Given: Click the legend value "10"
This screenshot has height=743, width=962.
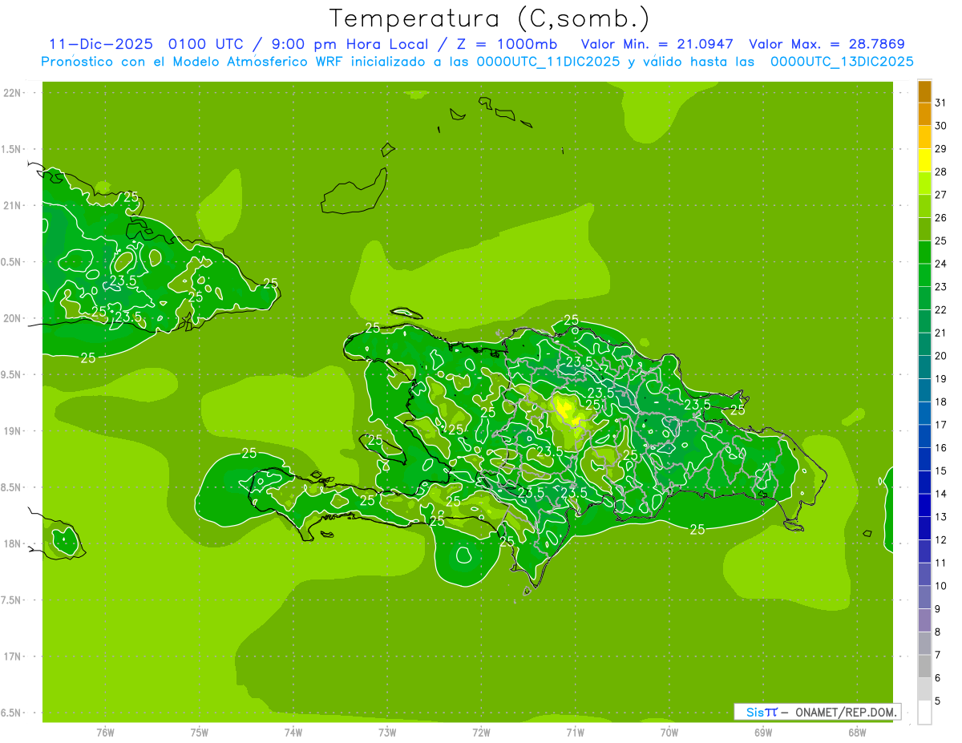Looking at the screenshot, I should [940, 586].
